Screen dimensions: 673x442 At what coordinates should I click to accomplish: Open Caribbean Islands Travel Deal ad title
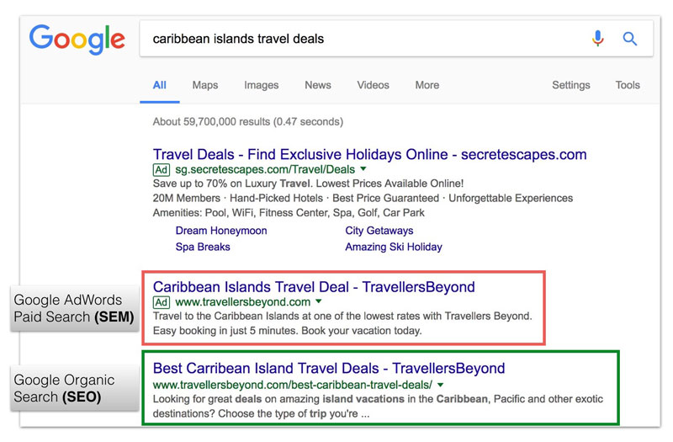coord(314,287)
